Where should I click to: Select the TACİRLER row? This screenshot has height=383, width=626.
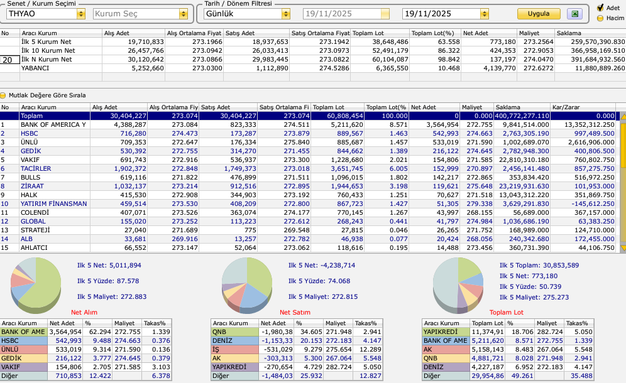pos(308,169)
